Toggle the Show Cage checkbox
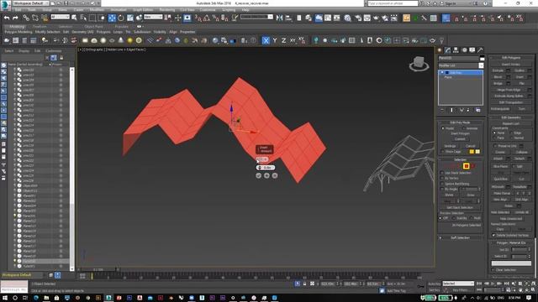Image resolution: width=538 pixels, height=302 pixels. tap(443, 151)
